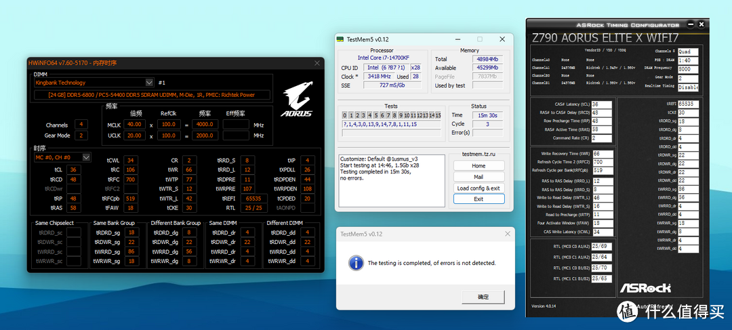Click test number 15 box in Tests

coord(438,115)
